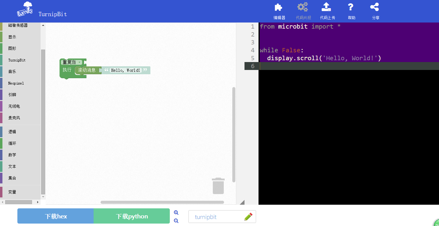Click the 分享 share icon
The width and height of the screenshot is (439, 226).
[x=374, y=7]
